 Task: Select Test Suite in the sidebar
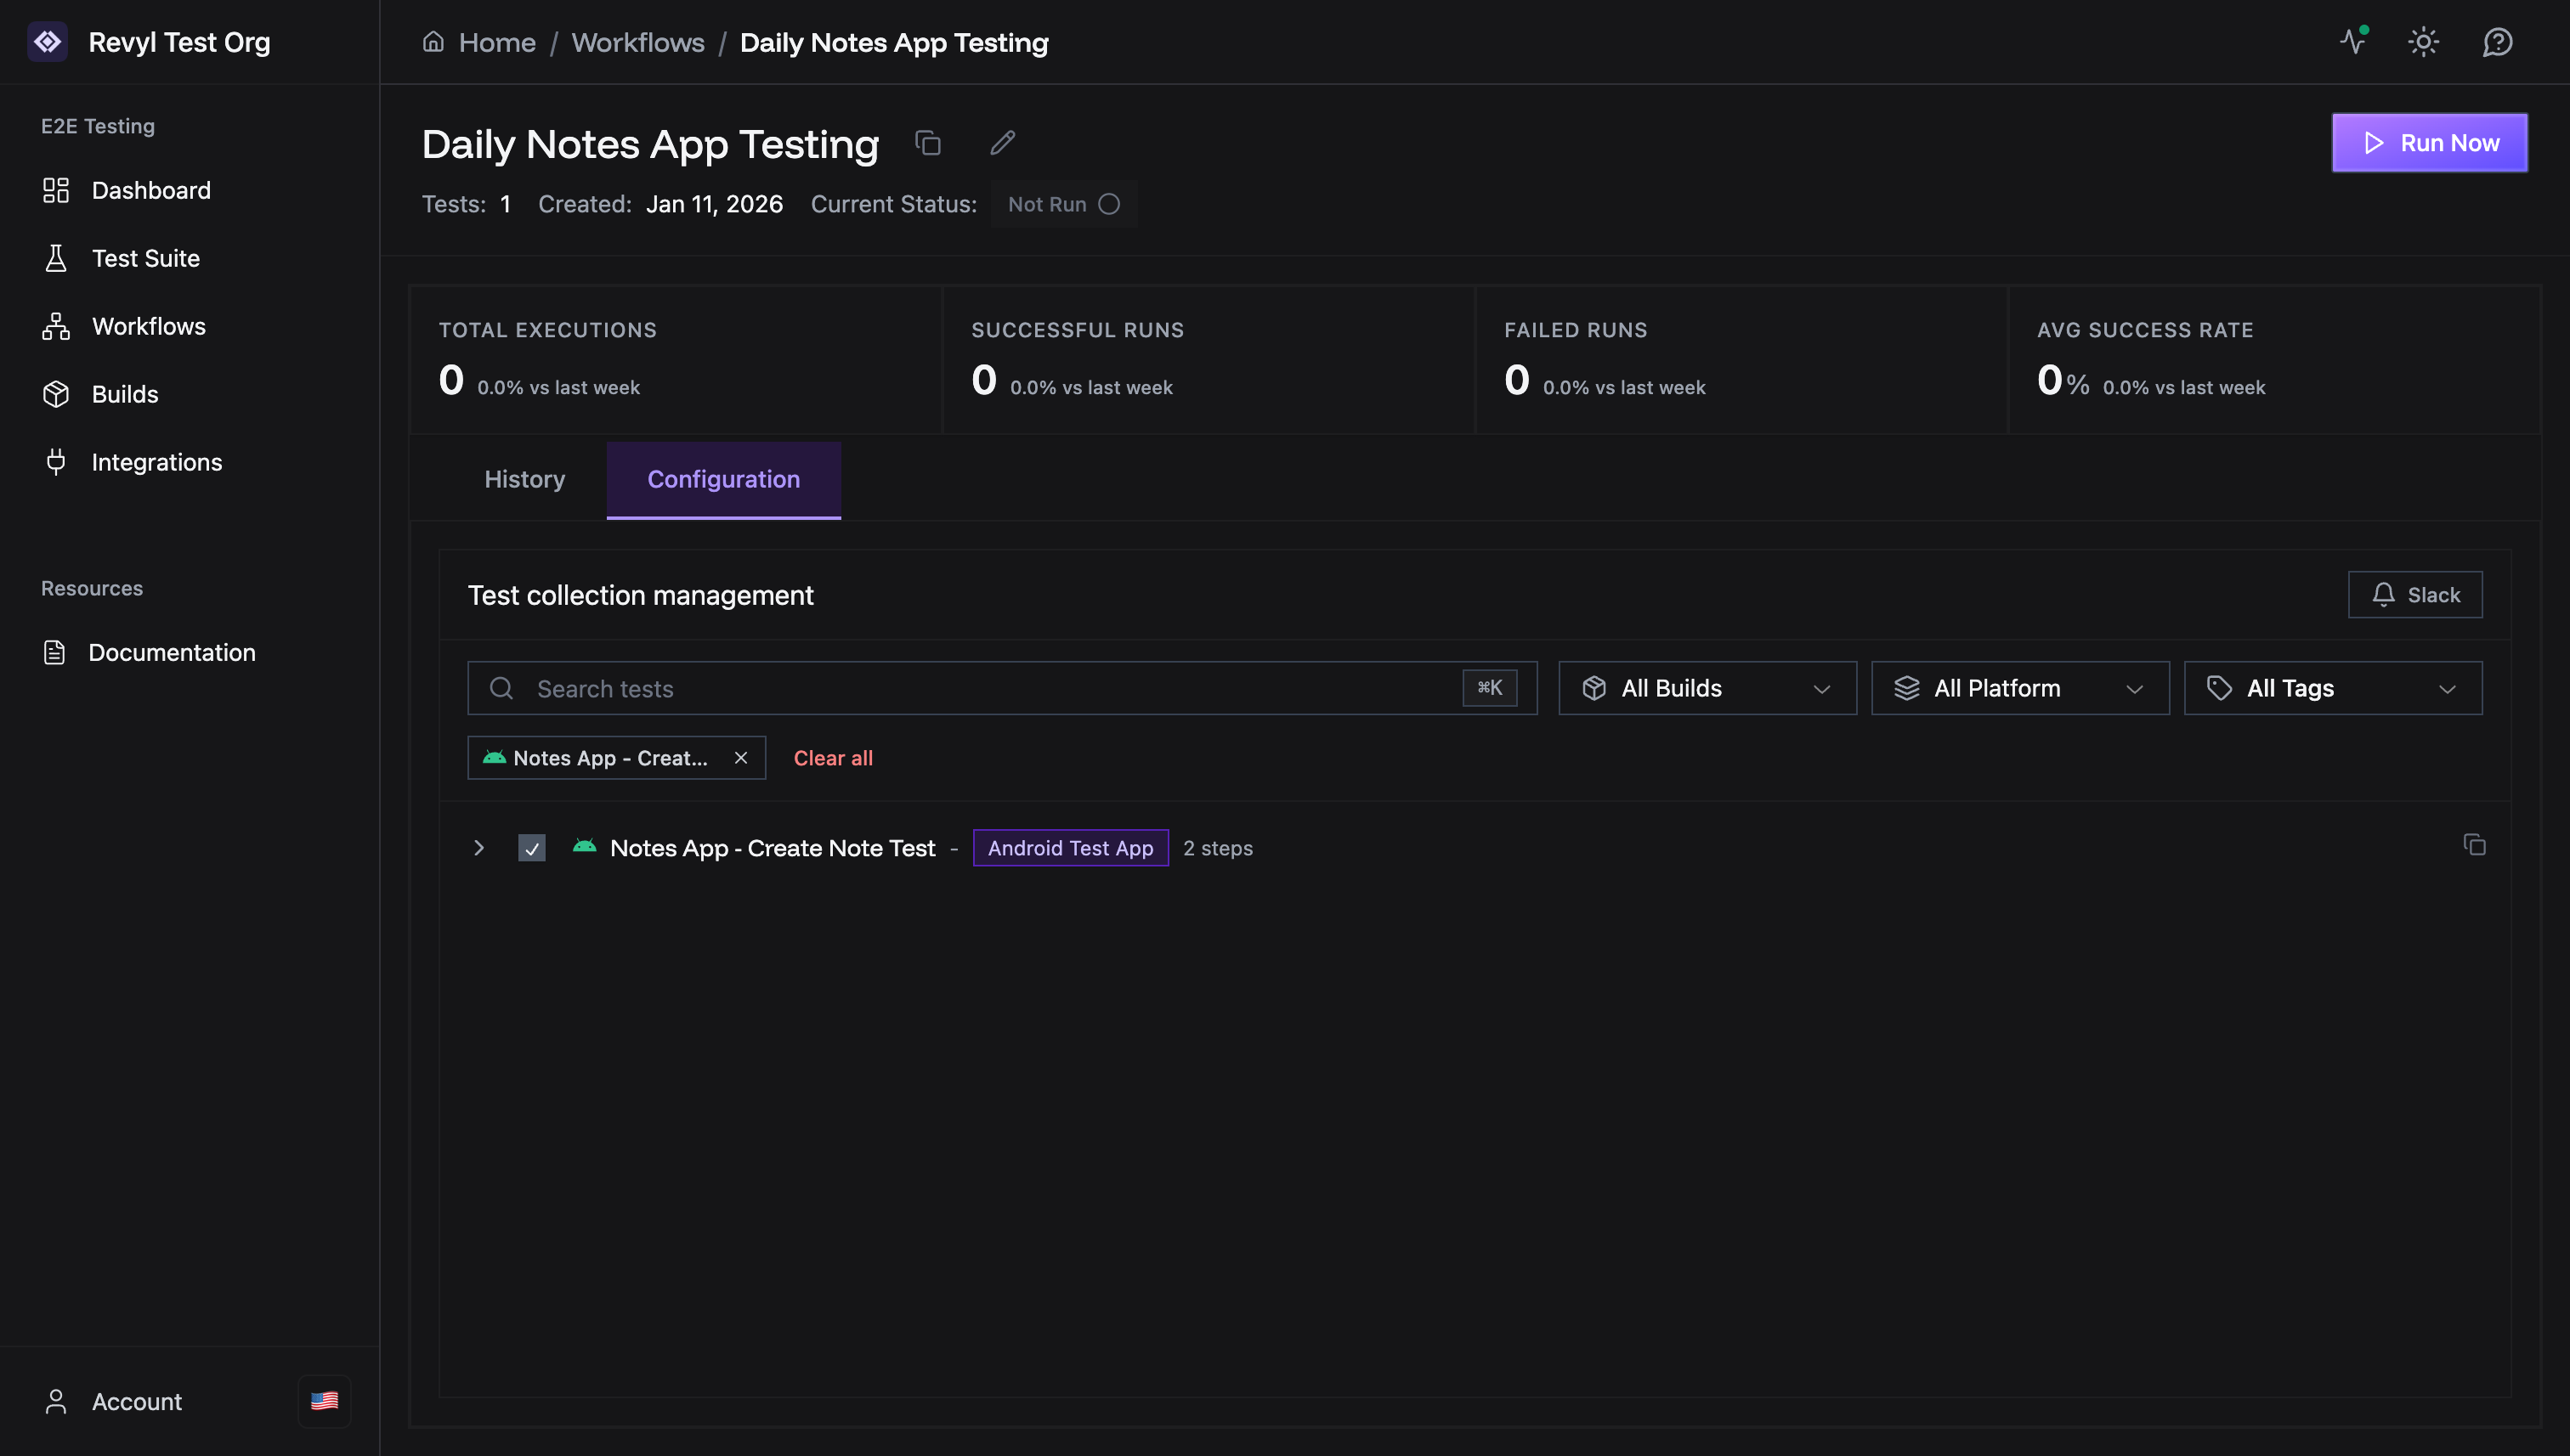pos(145,258)
